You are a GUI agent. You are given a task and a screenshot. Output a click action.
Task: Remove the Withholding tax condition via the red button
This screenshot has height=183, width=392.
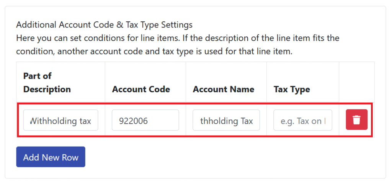(x=356, y=119)
